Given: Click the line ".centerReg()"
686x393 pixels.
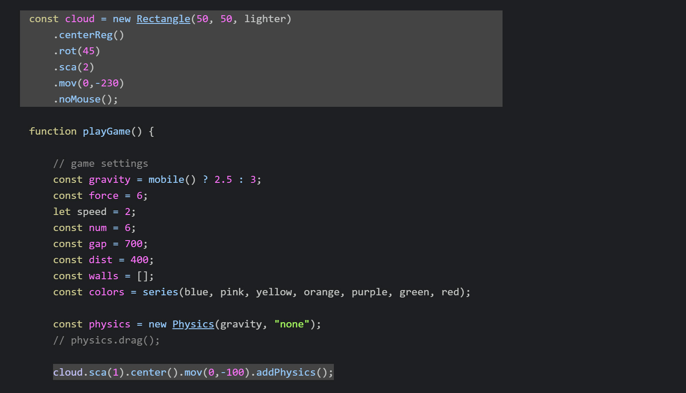Looking at the screenshot, I should tap(89, 35).
